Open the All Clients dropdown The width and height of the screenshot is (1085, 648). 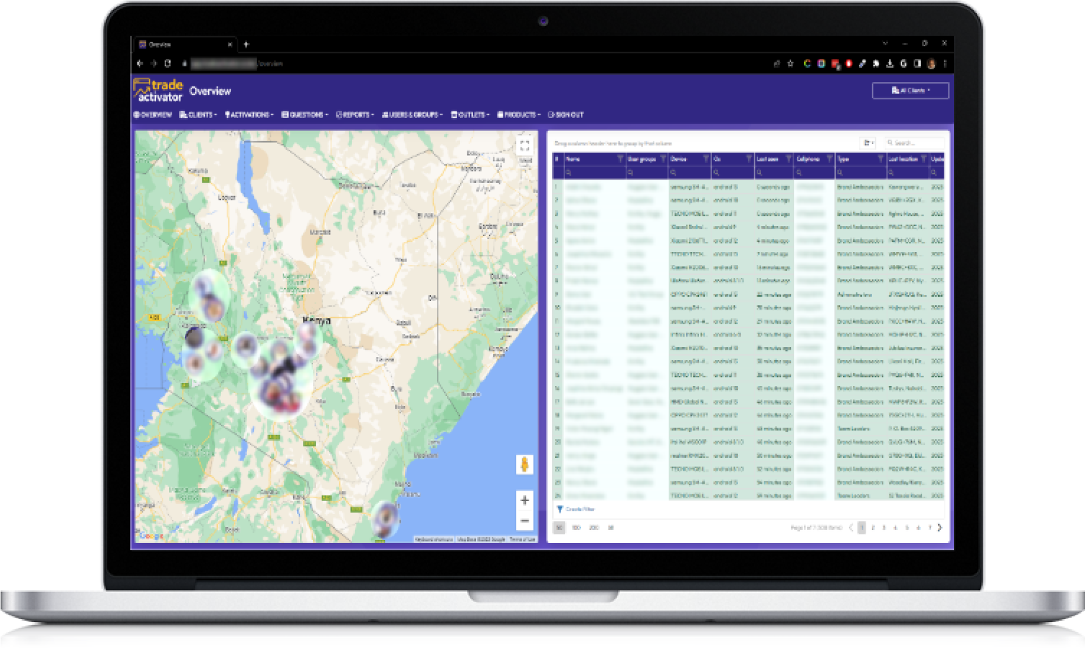[x=910, y=90]
